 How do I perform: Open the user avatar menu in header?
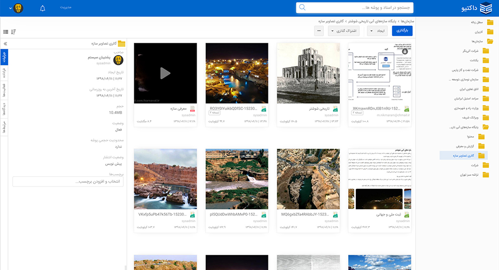coord(18,8)
